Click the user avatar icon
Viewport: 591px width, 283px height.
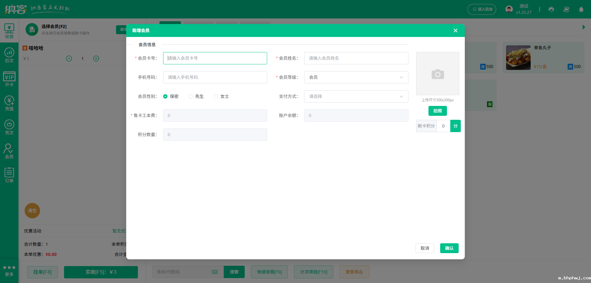509,9
